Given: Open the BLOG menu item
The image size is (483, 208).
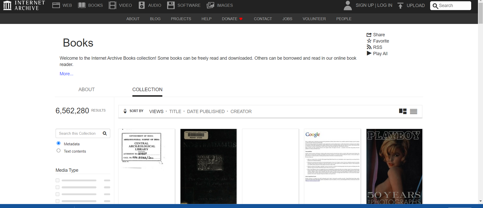Looking at the screenshot, I should click(x=155, y=19).
